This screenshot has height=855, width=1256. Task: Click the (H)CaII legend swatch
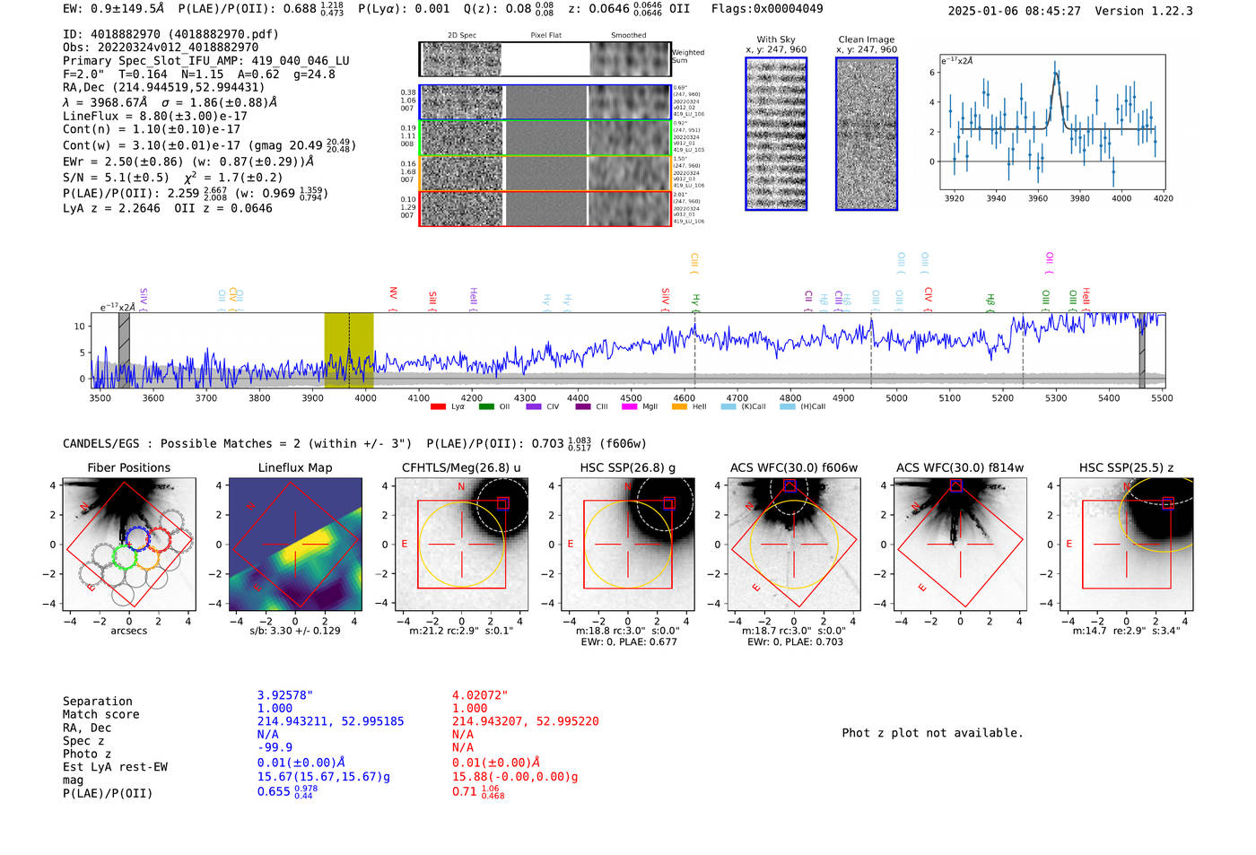pyautogui.click(x=788, y=407)
